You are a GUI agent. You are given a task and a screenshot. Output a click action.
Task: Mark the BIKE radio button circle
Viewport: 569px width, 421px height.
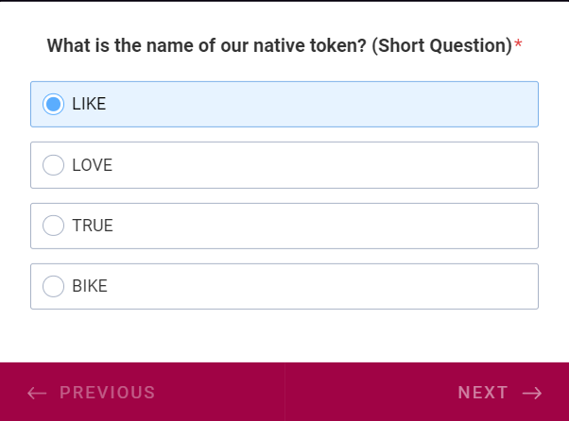54,286
